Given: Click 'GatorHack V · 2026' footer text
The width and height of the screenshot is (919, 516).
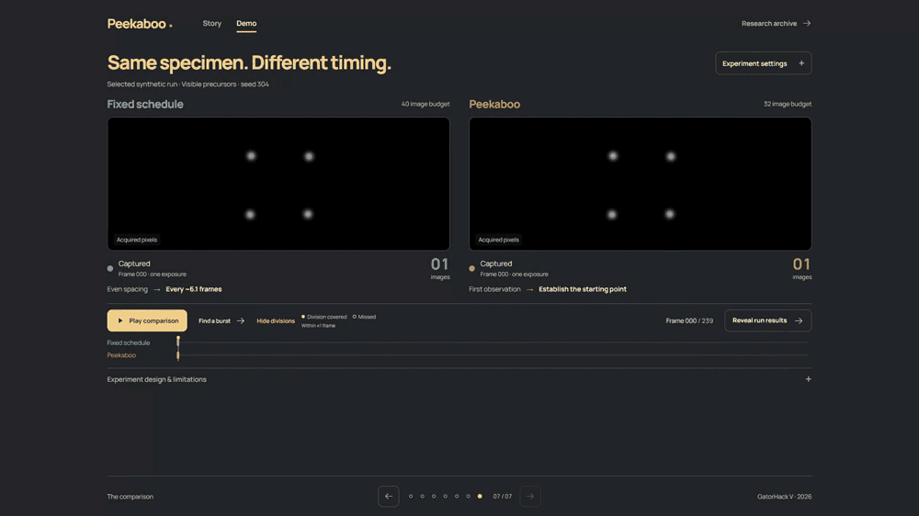Looking at the screenshot, I should pyautogui.click(x=784, y=497).
